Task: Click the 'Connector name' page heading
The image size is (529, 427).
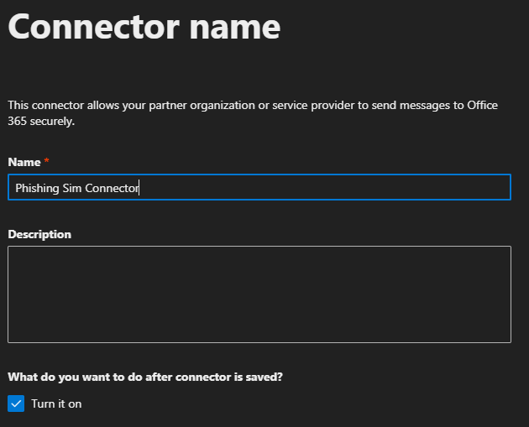Action: (x=144, y=27)
